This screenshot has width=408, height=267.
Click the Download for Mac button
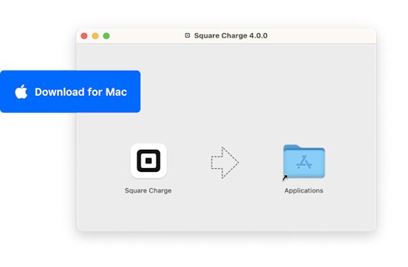coord(70,91)
